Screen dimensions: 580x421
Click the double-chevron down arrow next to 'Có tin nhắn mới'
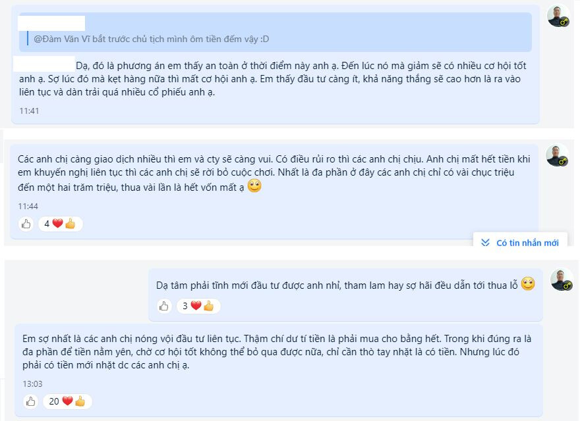coord(485,243)
